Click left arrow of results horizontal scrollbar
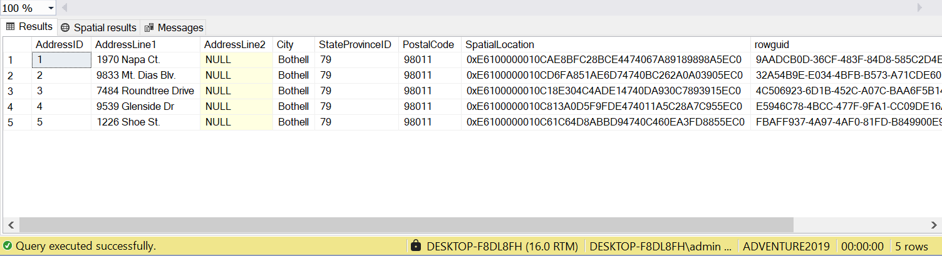The height and width of the screenshot is (256, 942). 10,225
